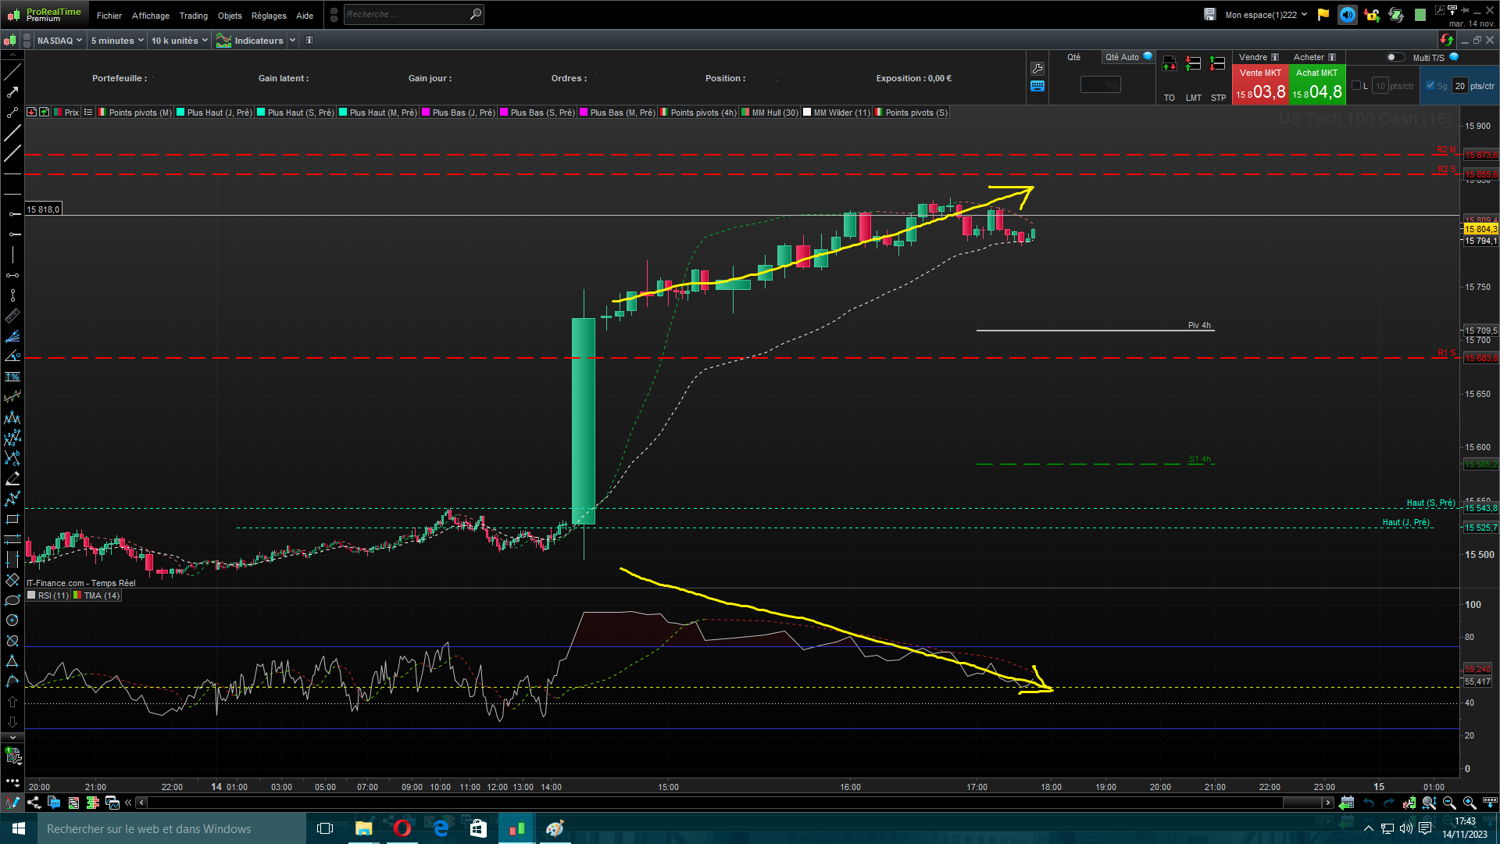The height and width of the screenshot is (844, 1500).
Task: Open the Mon espace(1)222 workspace dropdown
Action: tap(1266, 15)
